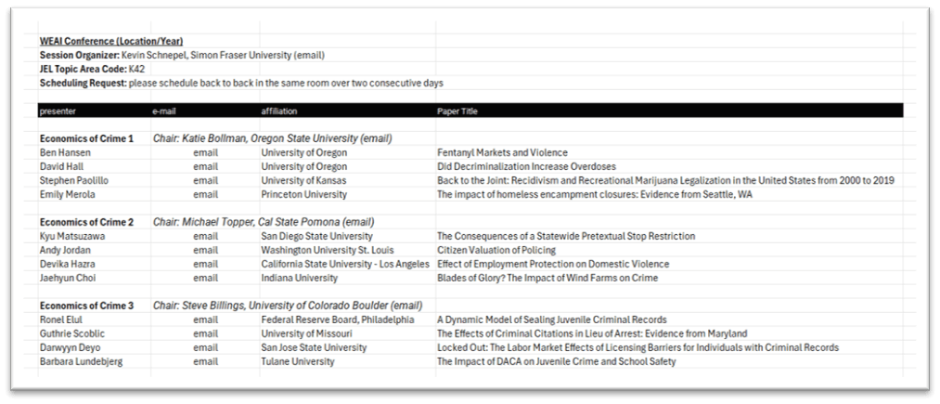
Task: Click the Chair Katie Bollman cell
Action: point(272,138)
